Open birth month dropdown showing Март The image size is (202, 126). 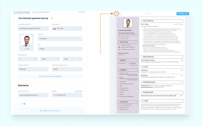pyautogui.click(x=50, y=59)
